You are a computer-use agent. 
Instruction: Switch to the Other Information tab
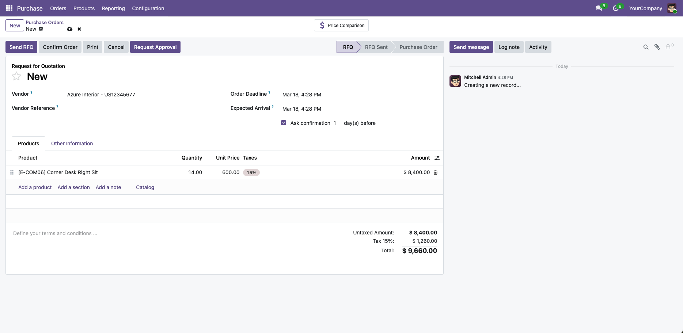[x=72, y=143]
